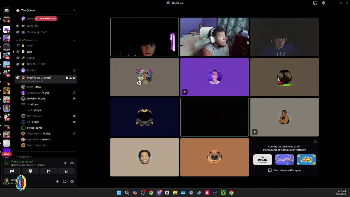Select user Theycallmej3 in voice list
The width and height of the screenshot is (350, 197).
pos(45,134)
